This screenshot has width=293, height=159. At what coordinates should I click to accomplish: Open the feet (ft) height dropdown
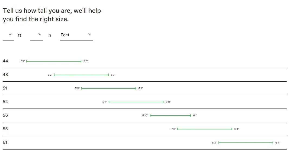[8, 35]
